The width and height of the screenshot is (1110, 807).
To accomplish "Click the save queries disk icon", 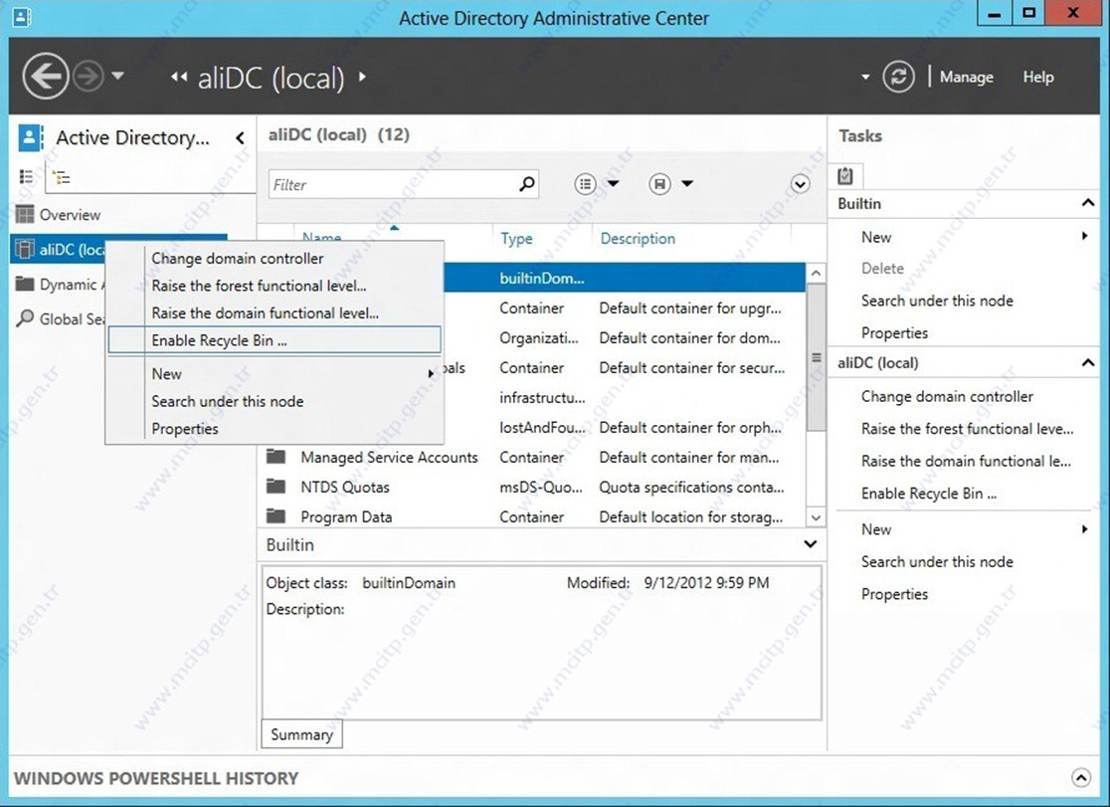I will pos(659,184).
